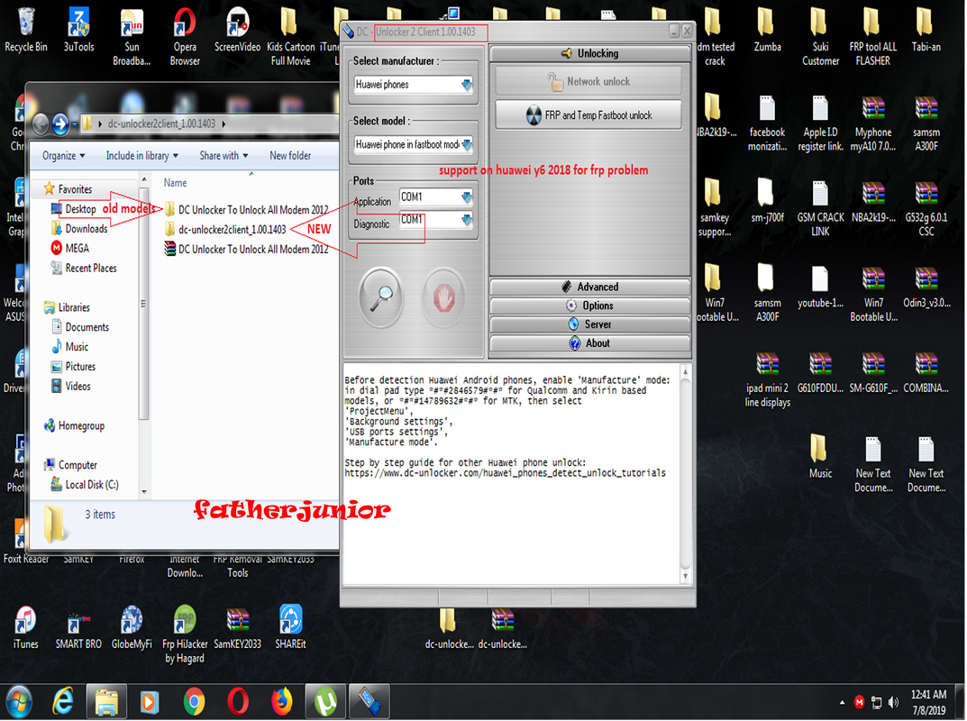The height and width of the screenshot is (721, 967).
Task: Select Music library in navigation pane
Action: pyautogui.click(x=69, y=347)
